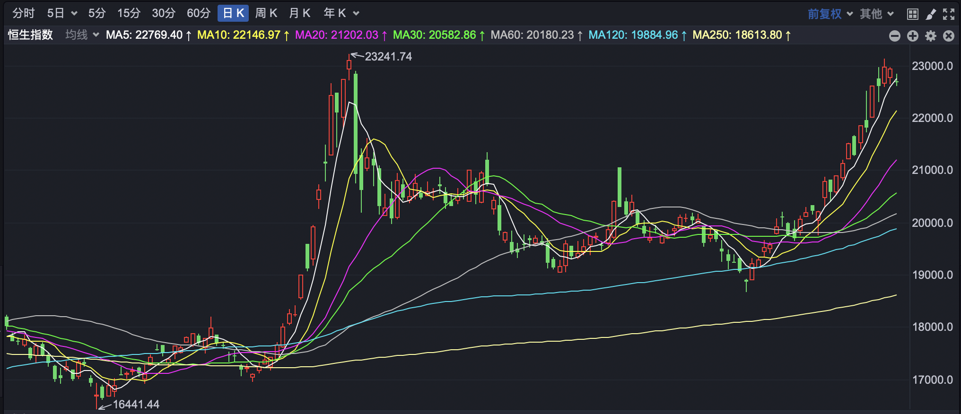Switch to the 分时 intraday tab
Viewport: 961px width, 414px height.
pyautogui.click(x=24, y=13)
